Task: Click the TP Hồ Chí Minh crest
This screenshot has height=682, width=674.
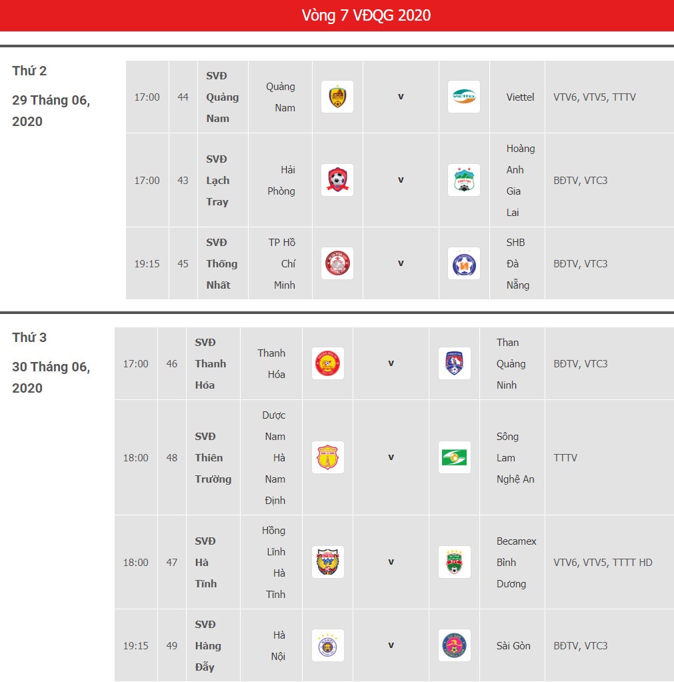Action: [x=337, y=263]
